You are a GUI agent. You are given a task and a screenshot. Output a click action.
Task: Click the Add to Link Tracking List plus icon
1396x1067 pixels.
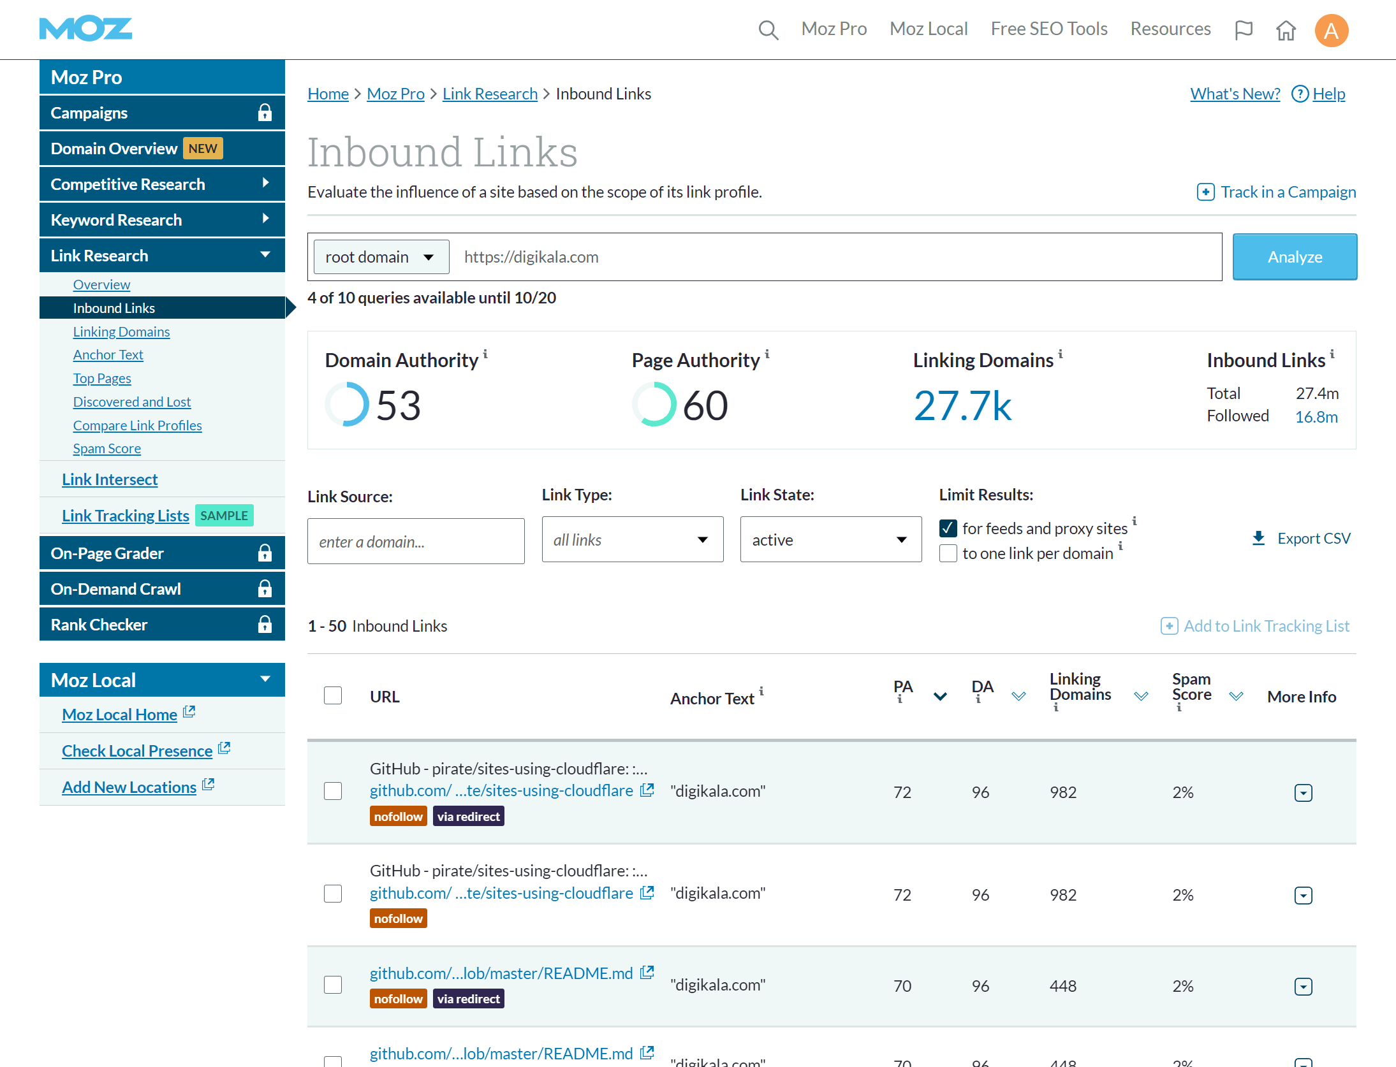1169,626
